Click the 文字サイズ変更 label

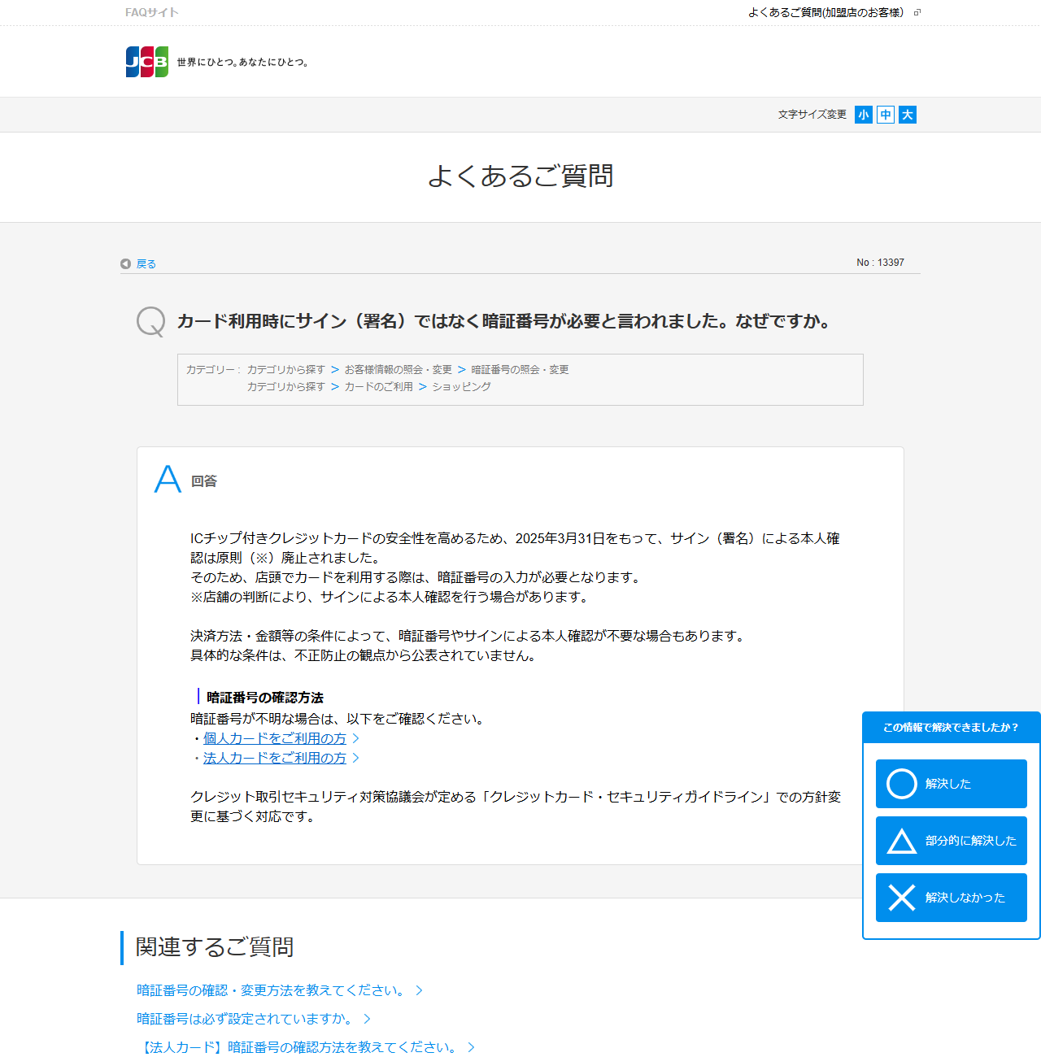point(812,115)
